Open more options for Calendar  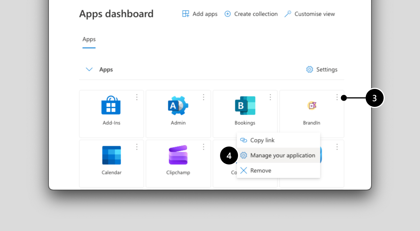click(x=137, y=147)
